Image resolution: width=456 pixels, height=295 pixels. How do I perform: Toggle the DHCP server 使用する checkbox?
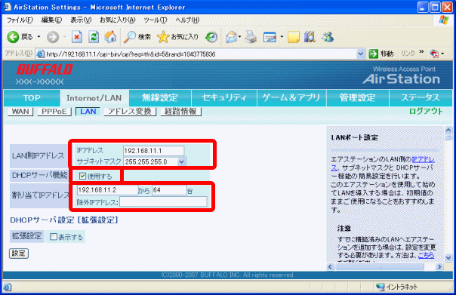click(x=82, y=176)
